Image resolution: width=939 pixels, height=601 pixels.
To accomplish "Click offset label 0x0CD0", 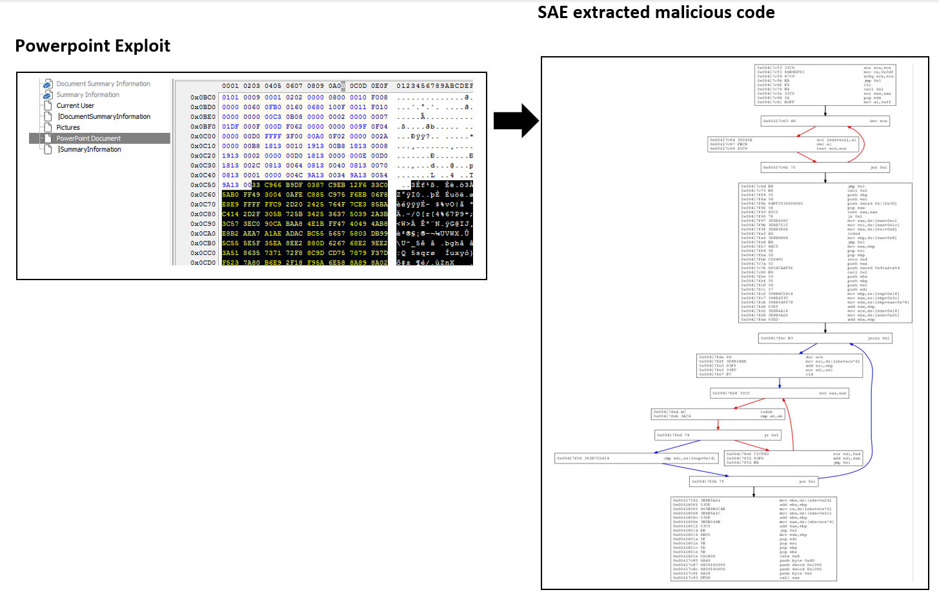I will tap(203, 263).
